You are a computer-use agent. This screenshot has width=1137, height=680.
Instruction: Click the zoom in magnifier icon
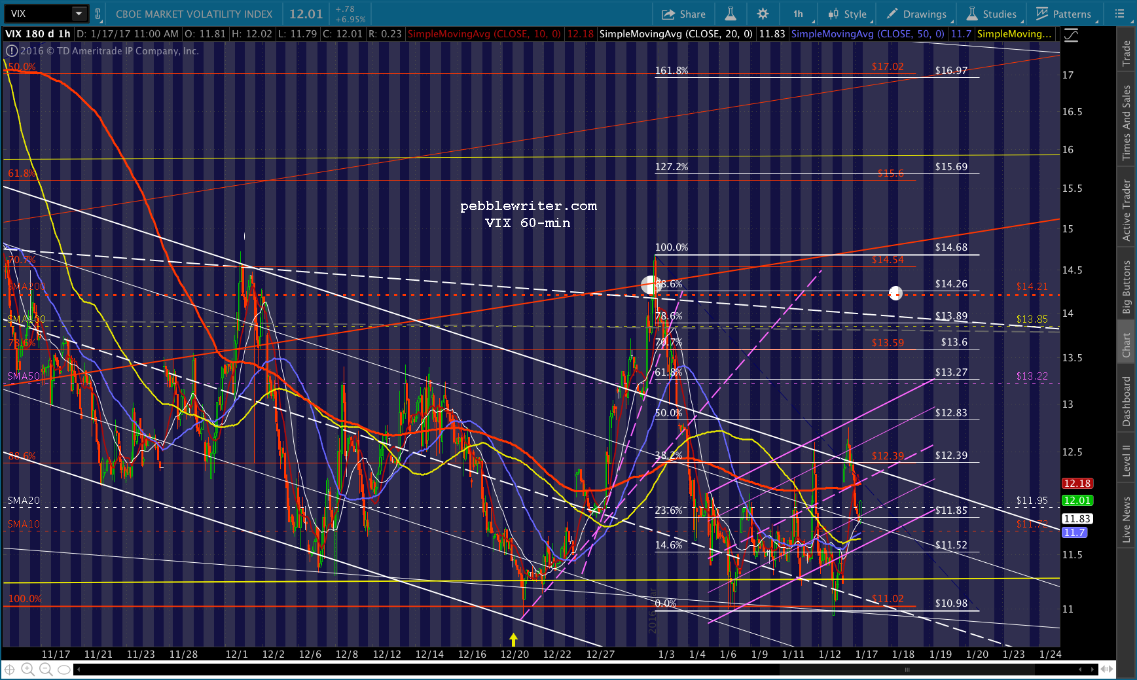point(27,670)
